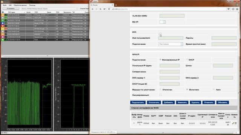
Task: Sort by MAC address column header
Action: (x=16, y=12)
